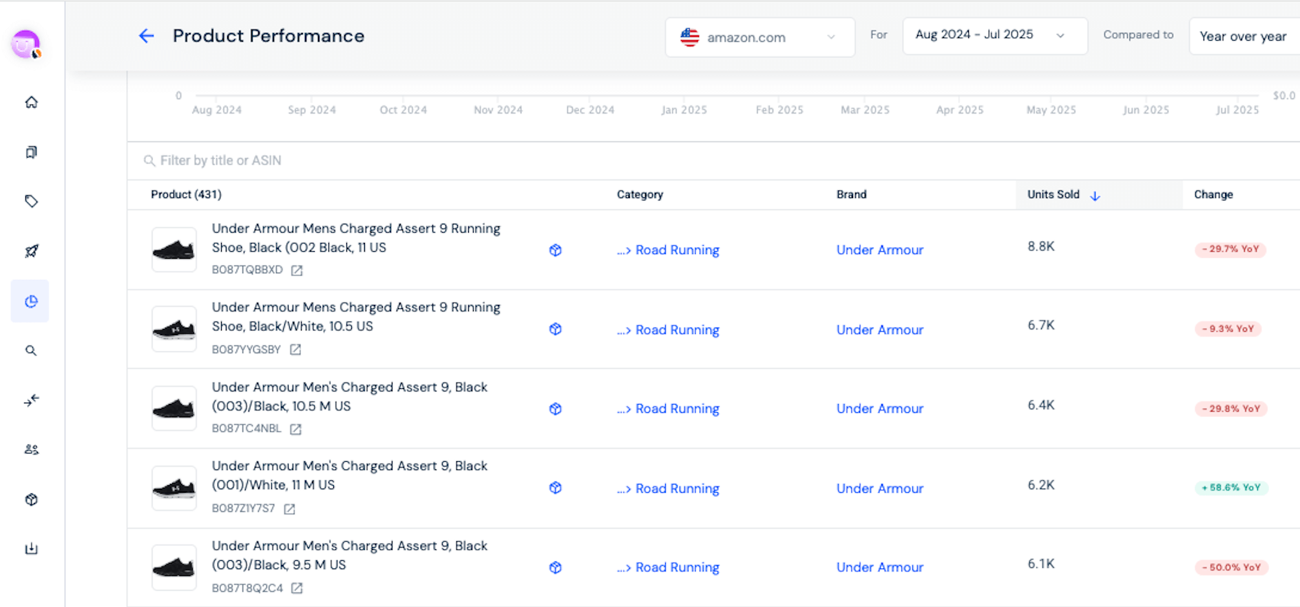Click the shoe thumbnail for B087ZIY7S7
1300x607 pixels.
pos(174,488)
